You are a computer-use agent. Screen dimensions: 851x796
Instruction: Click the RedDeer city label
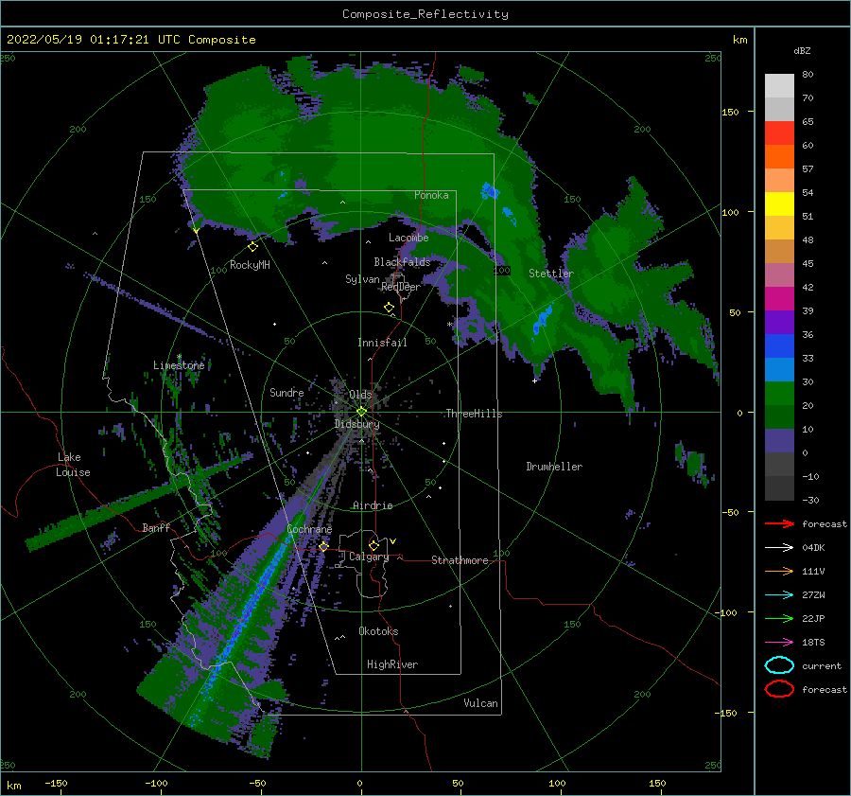pos(401,287)
